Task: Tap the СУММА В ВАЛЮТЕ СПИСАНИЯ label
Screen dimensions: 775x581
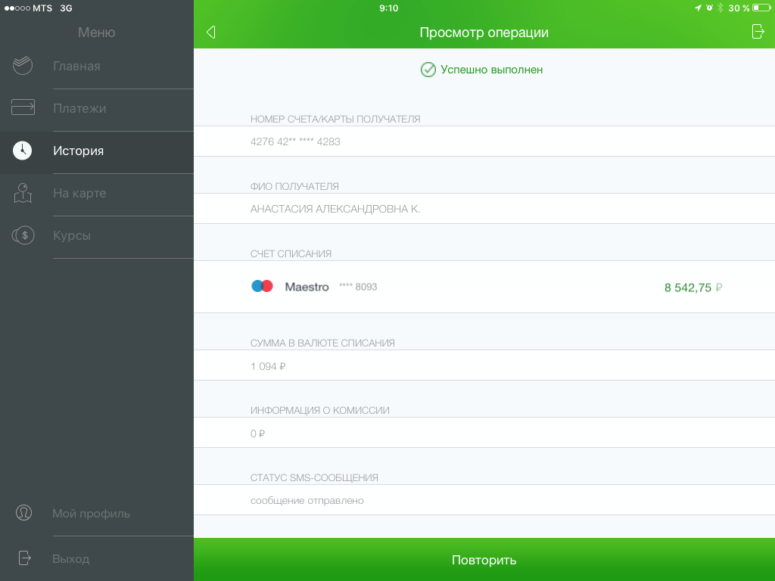Action: click(x=322, y=343)
